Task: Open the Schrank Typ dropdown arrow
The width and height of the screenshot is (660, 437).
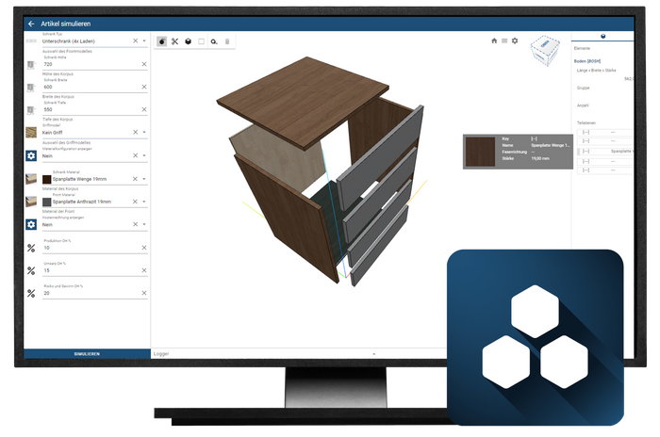Action: pyautogui.click(x=144, y=41)
